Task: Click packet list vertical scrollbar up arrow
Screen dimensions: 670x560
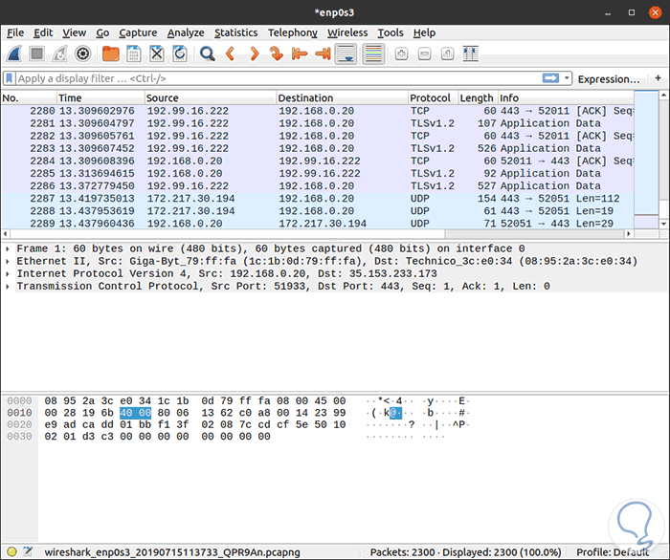Action: [663, 96]
